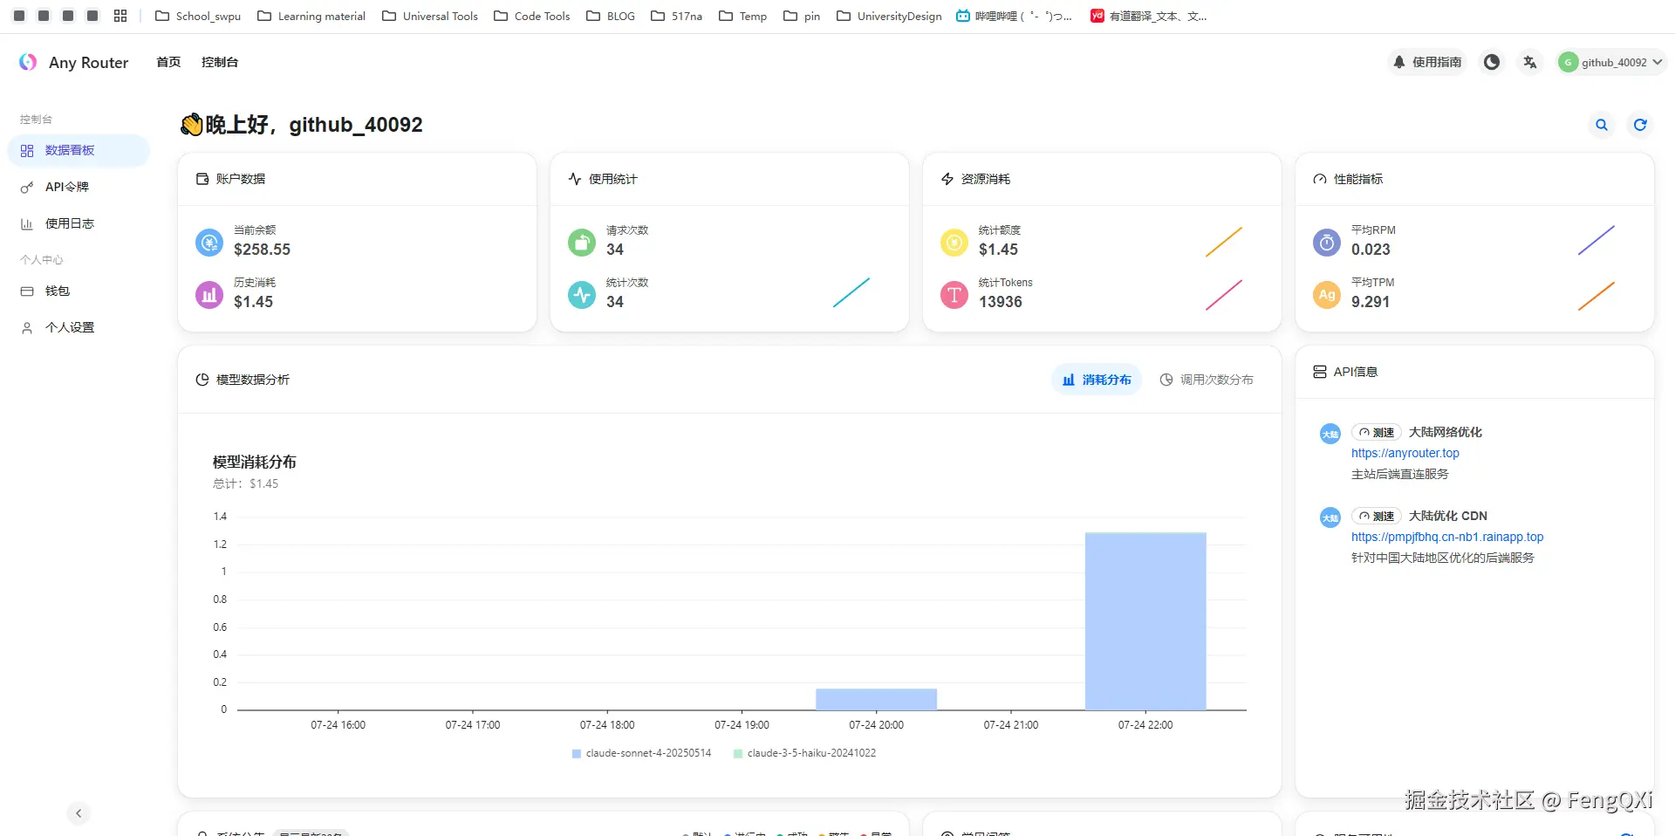Open the 使用指南 bell button
Screen dimensions: 1675x836
point(1427,62)
